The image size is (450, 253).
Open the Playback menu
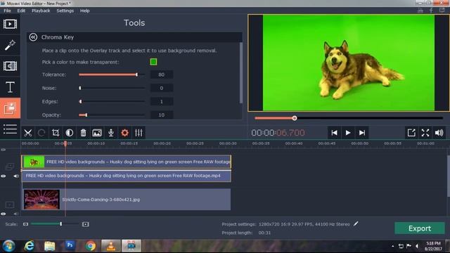tap(41, 11)
